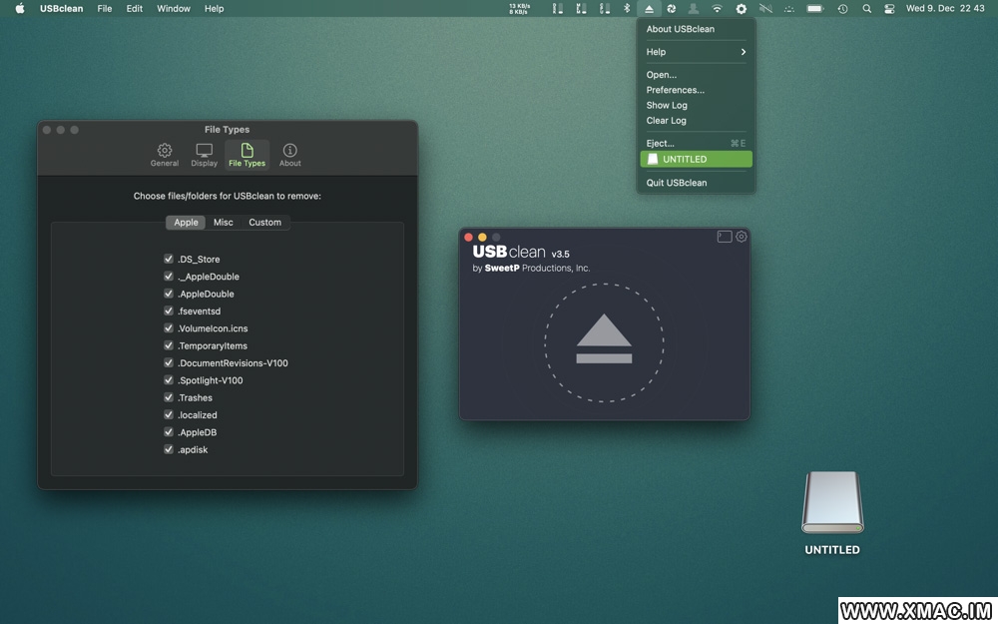Open Control Center in menu bar
Screen dimensions: 998x624
889,9
